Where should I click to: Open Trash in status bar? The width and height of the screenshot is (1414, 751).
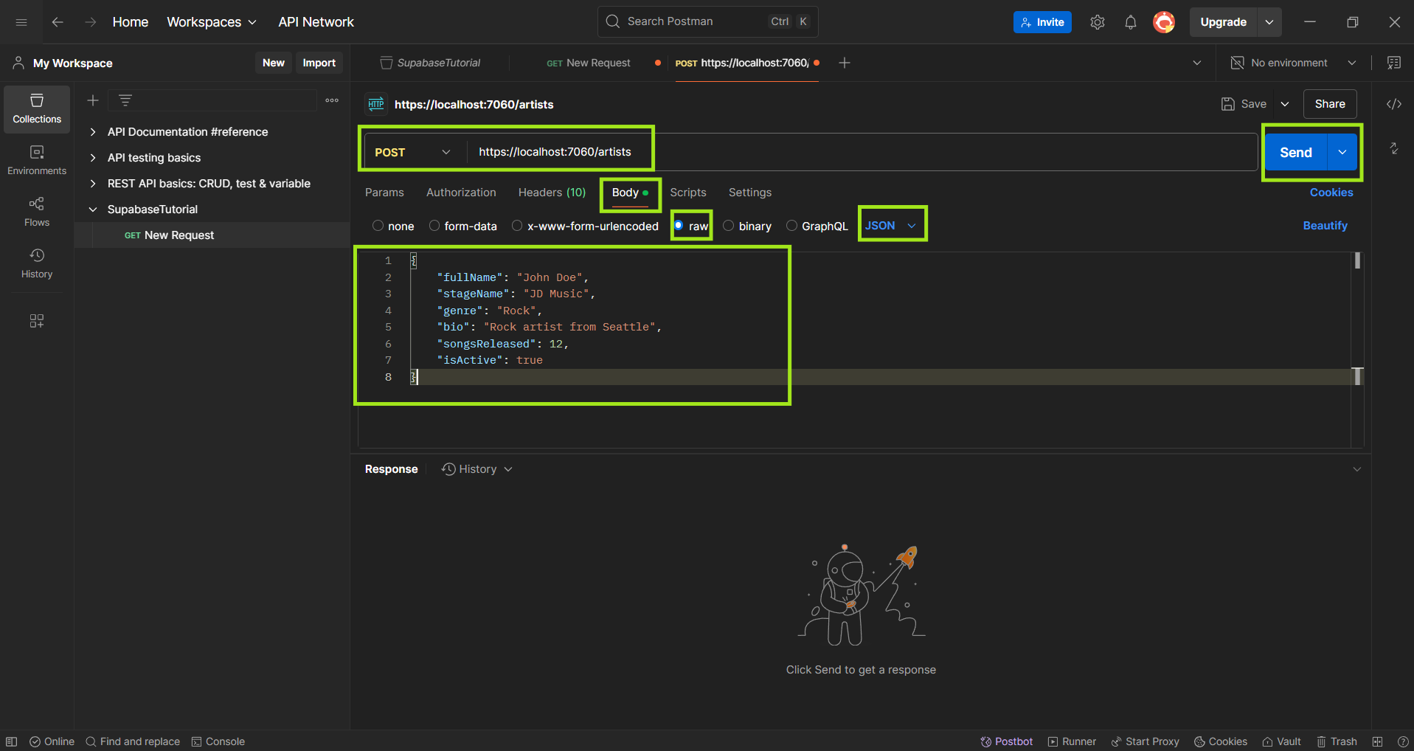pyautogui.click(x=1337, y=741)
